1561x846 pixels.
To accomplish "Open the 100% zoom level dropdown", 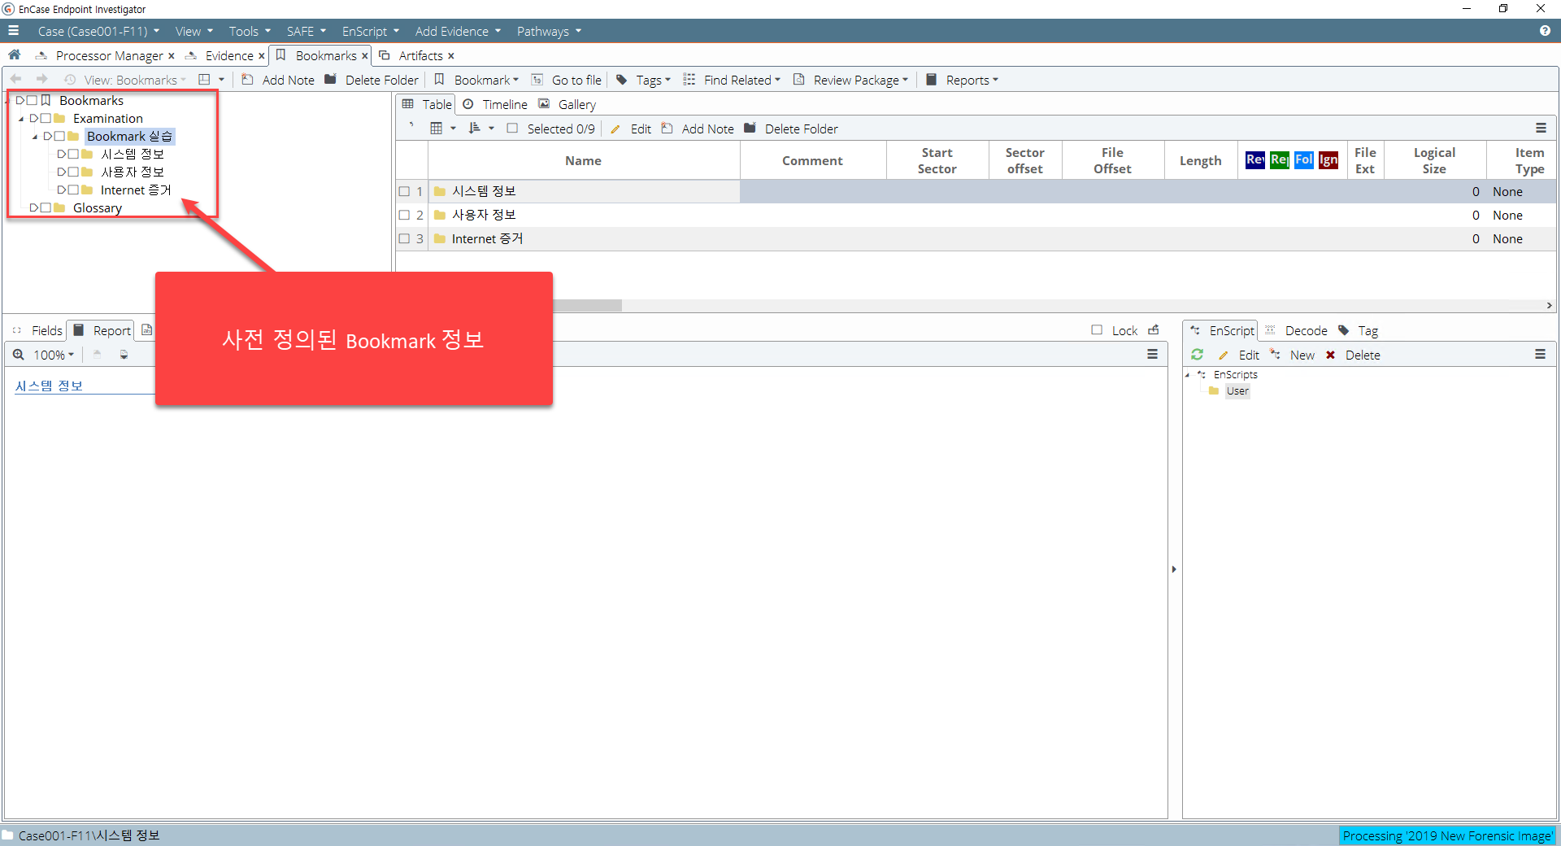I will coord(54,355).
